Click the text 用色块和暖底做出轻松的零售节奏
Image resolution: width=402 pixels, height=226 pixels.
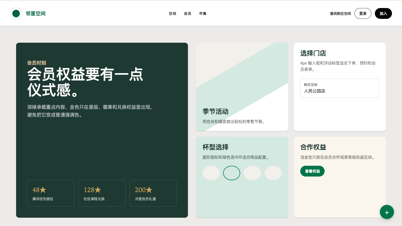pyautogui.click(x=234, y=122)
